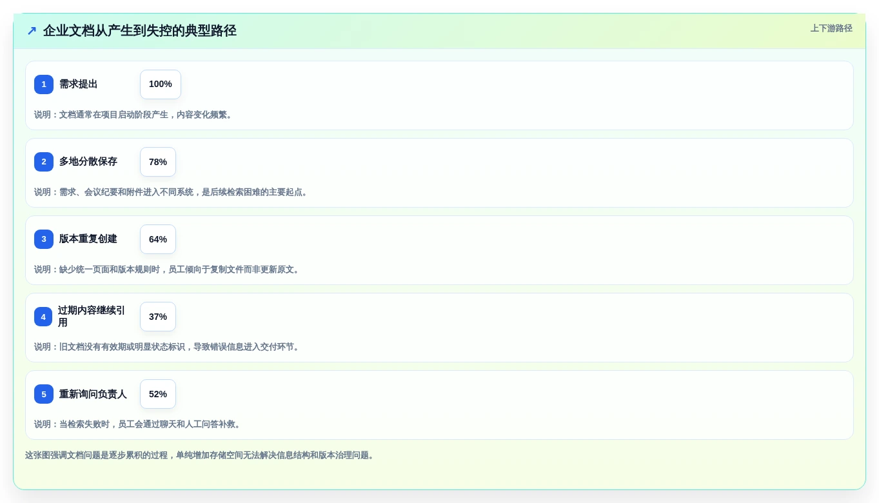Click the 重新询问负责人 step label
Image resolution: width=879 pixels, height=503 pixels.
[x=93, y=394]
